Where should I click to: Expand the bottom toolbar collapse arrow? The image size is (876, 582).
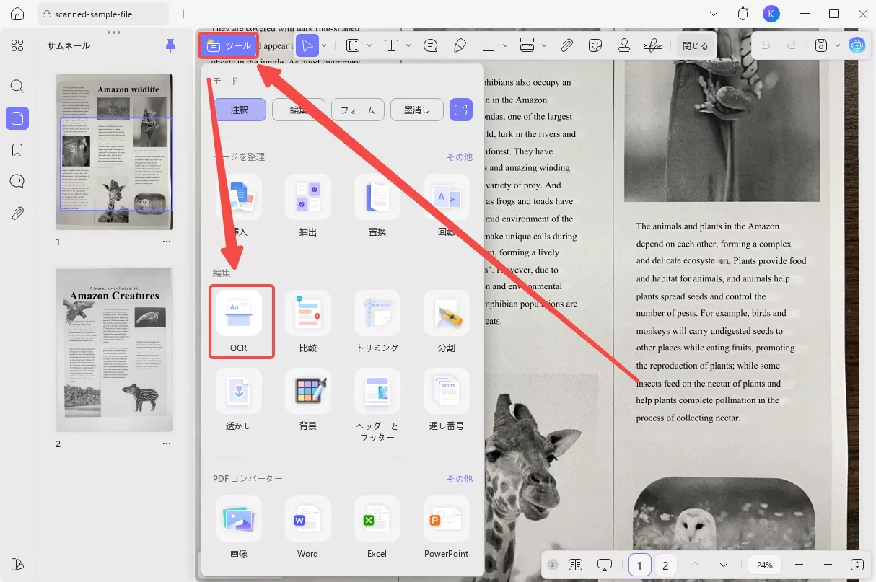click(x=553, y=565)
